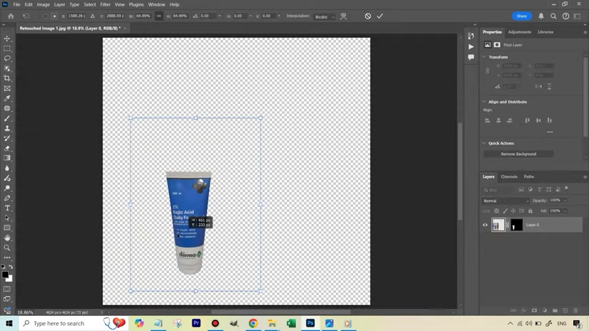Viewport: 589px width, 331px height.
Task: Click the Home icon in options bar
Action: tap(11, 16)
